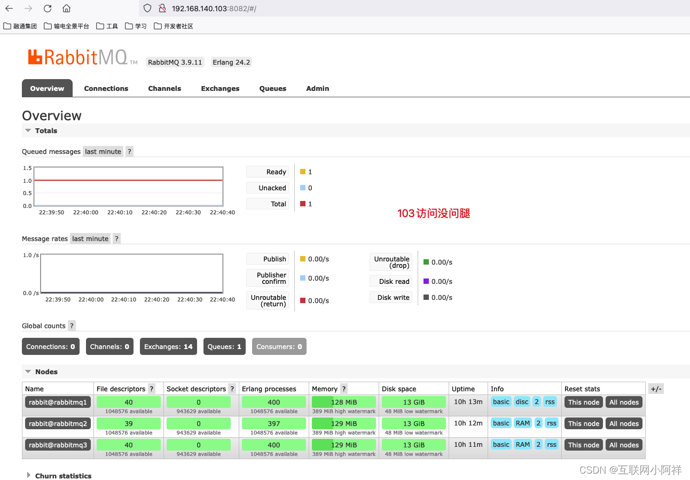Click the insecure connection lock icon

(162, 9)
